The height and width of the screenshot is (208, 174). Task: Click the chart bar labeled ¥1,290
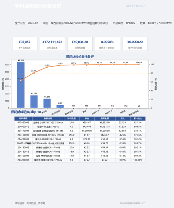[x=47, y=103]
